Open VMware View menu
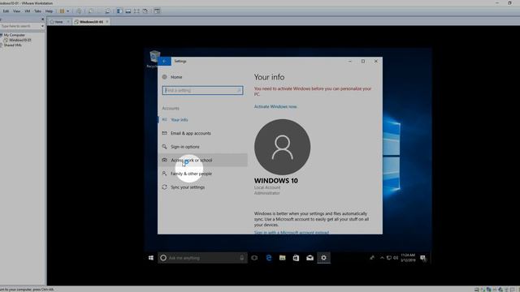520x292 pixels. pyautogui.click(x=16, y=11)
